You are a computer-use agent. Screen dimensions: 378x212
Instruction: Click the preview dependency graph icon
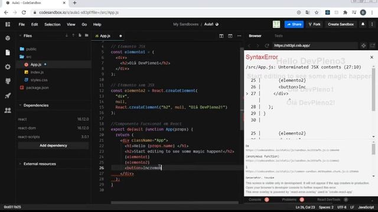(x=364, y=45)
